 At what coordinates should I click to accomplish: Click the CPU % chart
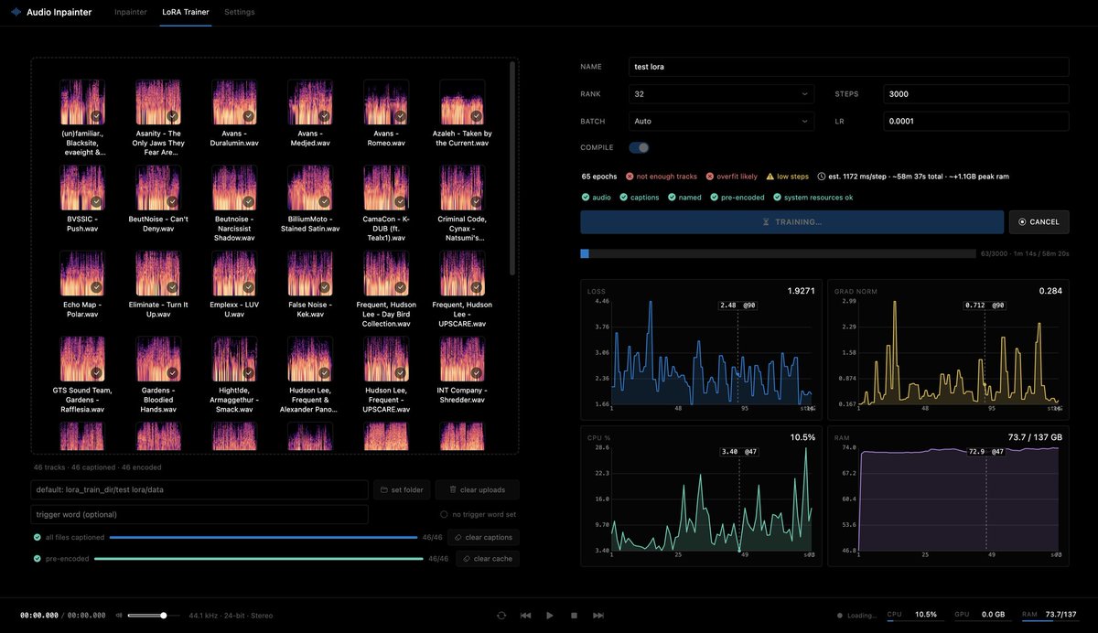click(701, 496)
